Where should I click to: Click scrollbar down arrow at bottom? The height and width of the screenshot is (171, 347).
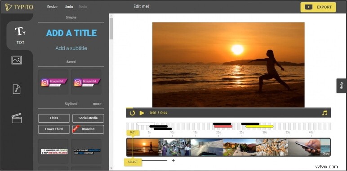pyautogui.click(x=111, y=168)
